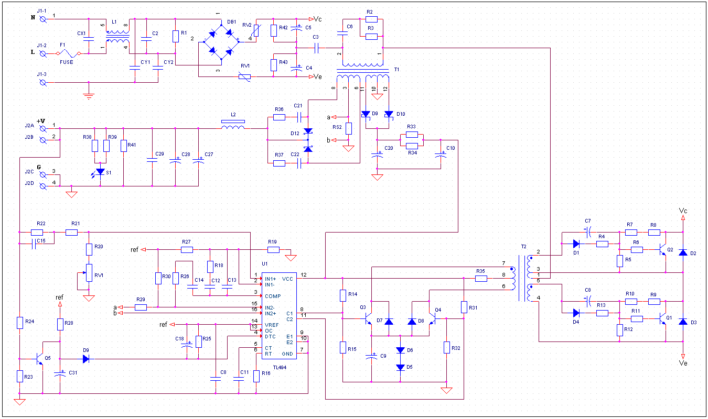The height and width of the screenshot is (419, 708).
Task: Select the S1 LED indicator symbol
Action: coord(100,171)
